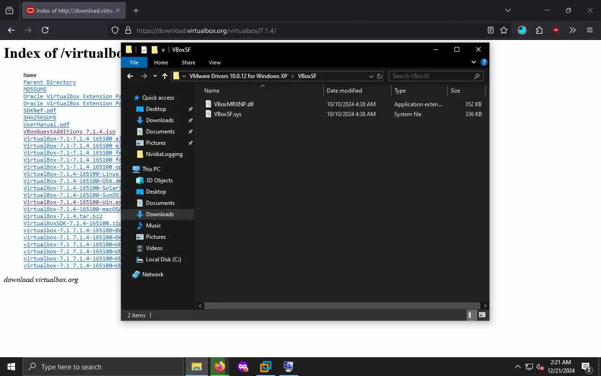Download VBoxGuestAdditions_7.1.4.iso link
The image size is (601, 376).
[x=69, y=132]
